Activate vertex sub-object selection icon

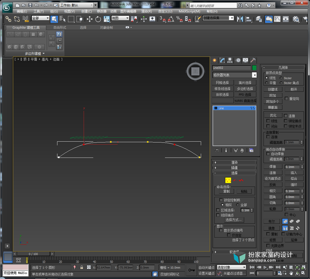[x=228, y=180]
